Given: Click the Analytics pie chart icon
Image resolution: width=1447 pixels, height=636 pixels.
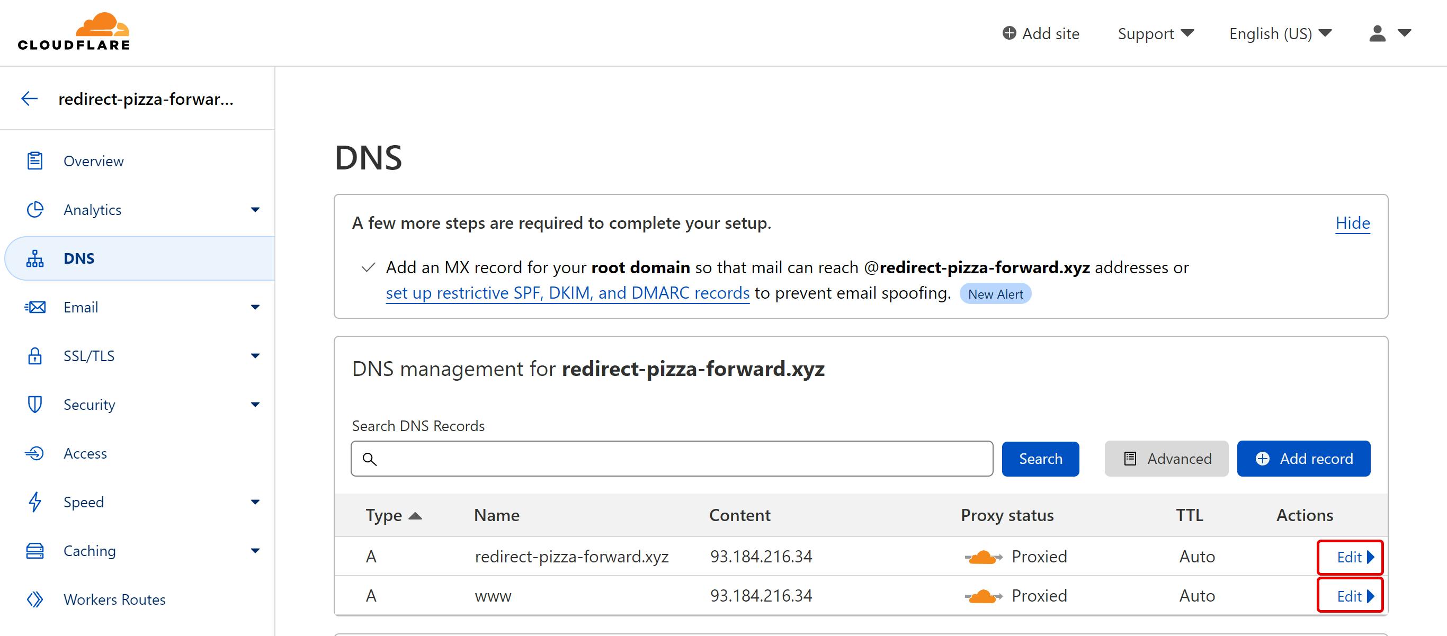Looking at the screenshot, I should click(35, 210).
